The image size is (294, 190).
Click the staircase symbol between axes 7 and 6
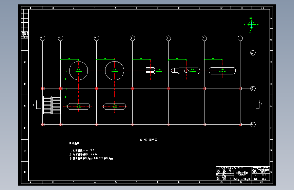click(x=52, y=105)
